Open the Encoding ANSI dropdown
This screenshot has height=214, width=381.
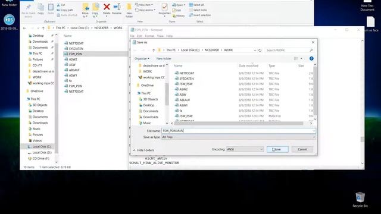[x=245, y=149]
